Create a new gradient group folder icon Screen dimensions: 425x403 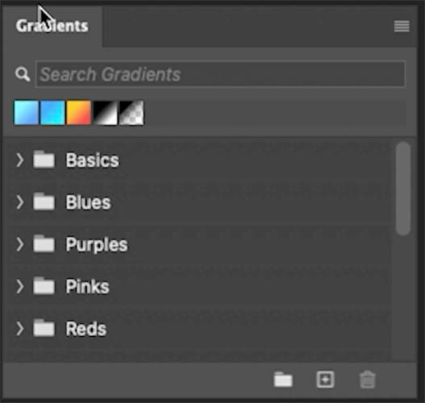[x=283, y=380]
